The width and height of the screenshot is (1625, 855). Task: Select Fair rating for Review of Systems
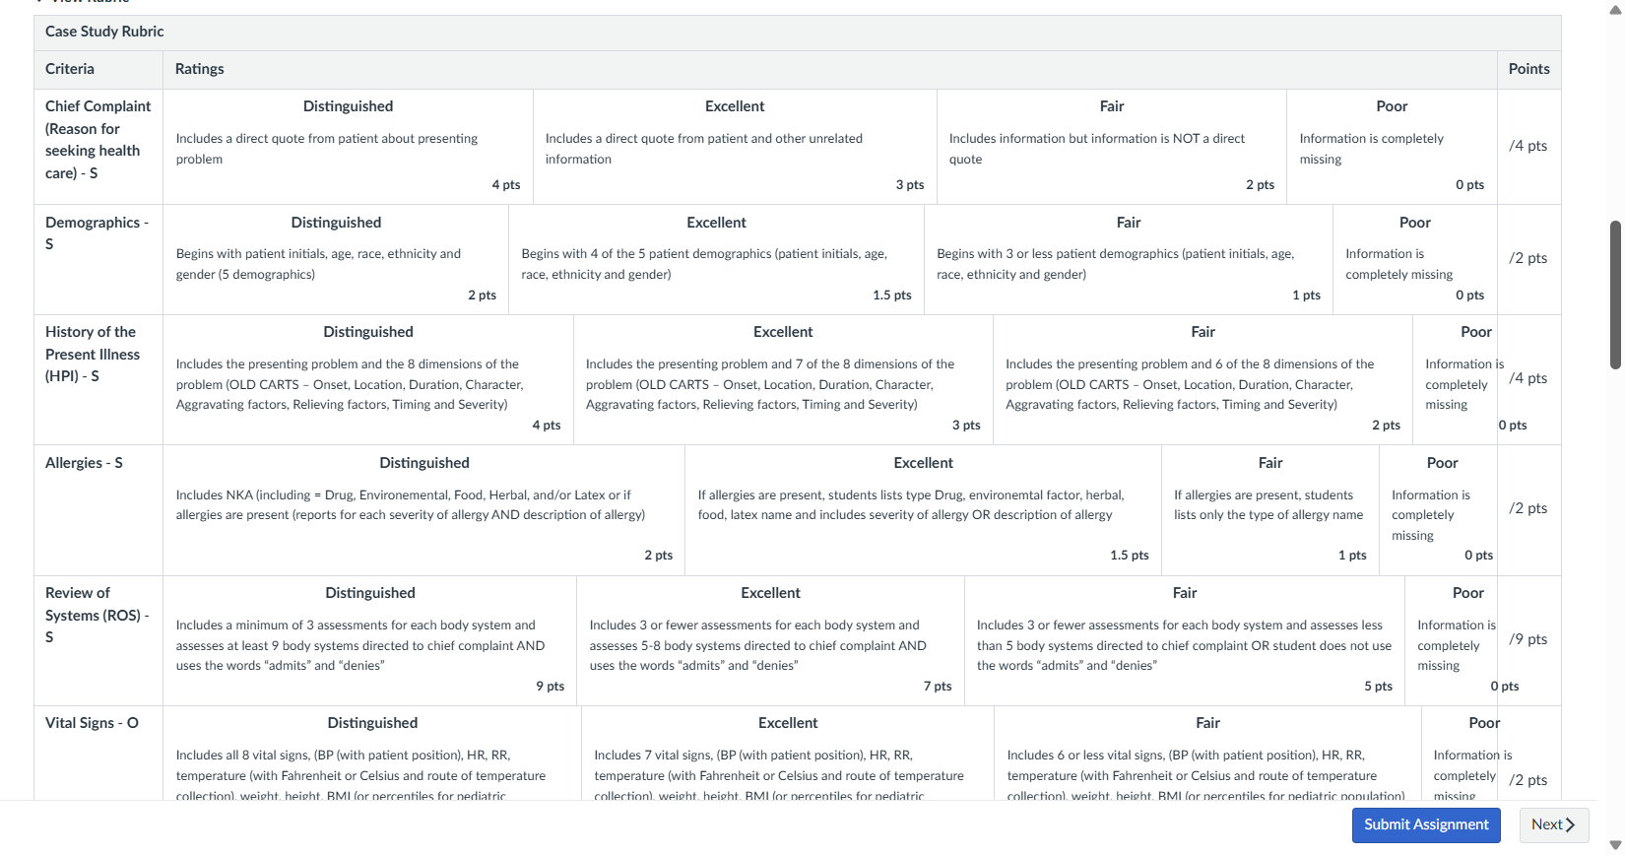coord(1185,640)
